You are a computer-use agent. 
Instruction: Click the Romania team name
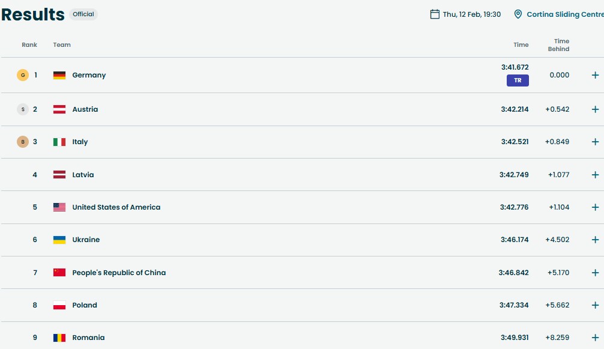(x=88, y=338)
